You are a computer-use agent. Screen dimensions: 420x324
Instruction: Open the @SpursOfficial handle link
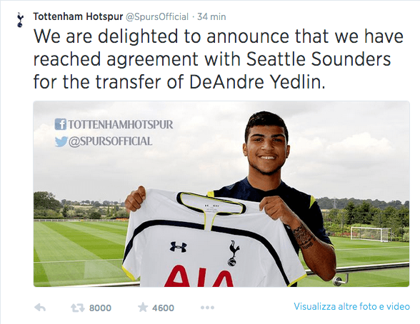point(157,17)
